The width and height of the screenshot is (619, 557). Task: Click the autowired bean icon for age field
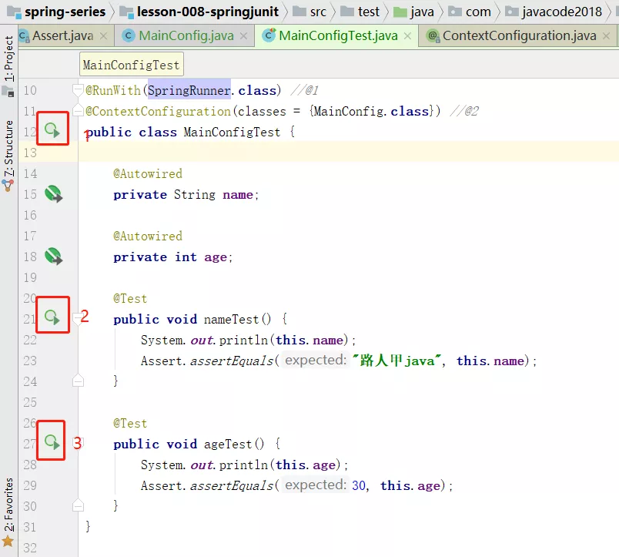(53, 257)
